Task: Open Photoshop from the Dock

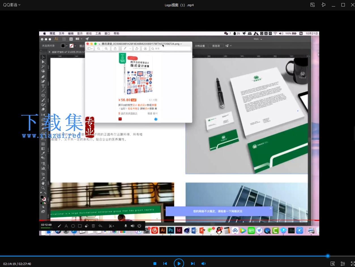Action: (171, 230)
